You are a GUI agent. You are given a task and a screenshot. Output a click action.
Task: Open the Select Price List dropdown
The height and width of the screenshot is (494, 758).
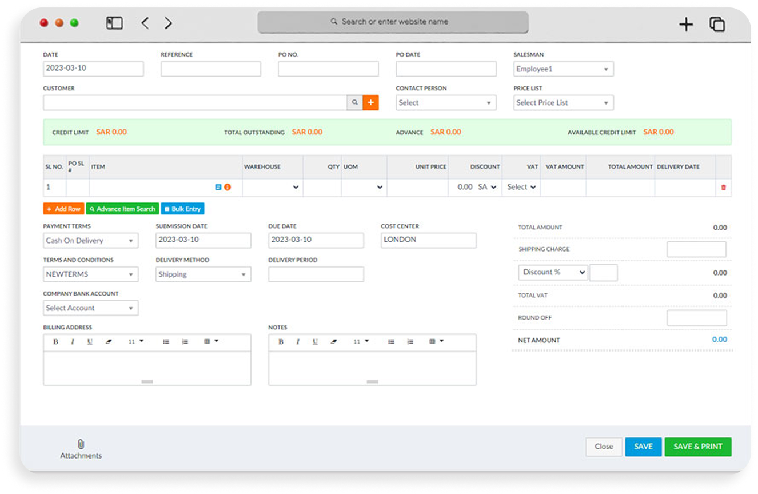pyautogui.click(x=563, y=103)
